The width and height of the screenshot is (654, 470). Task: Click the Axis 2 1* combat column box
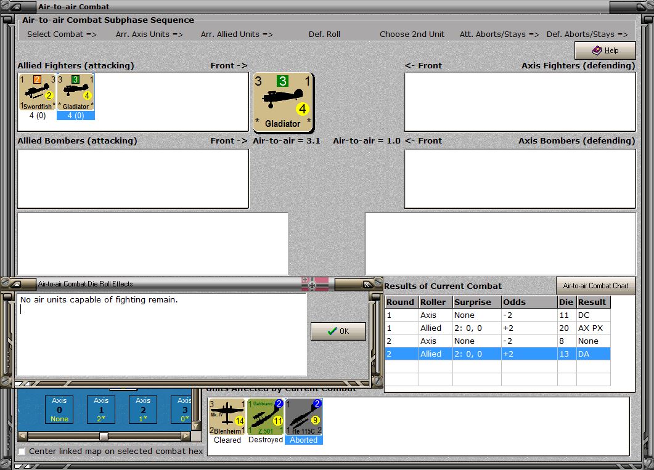142,410
